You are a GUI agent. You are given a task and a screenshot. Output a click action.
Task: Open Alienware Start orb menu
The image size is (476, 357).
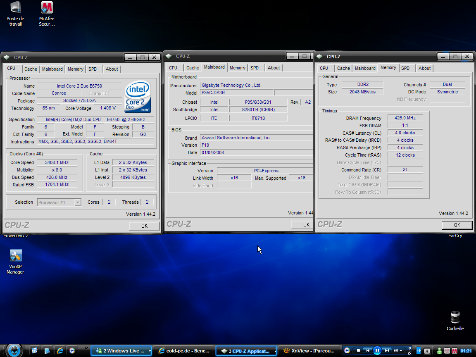pyautogui.click(x=14, y=351)
